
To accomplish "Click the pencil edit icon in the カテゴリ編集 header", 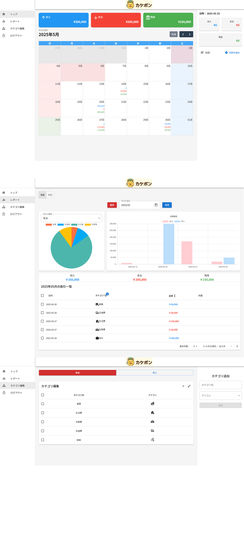I will [x=189, y=386].
